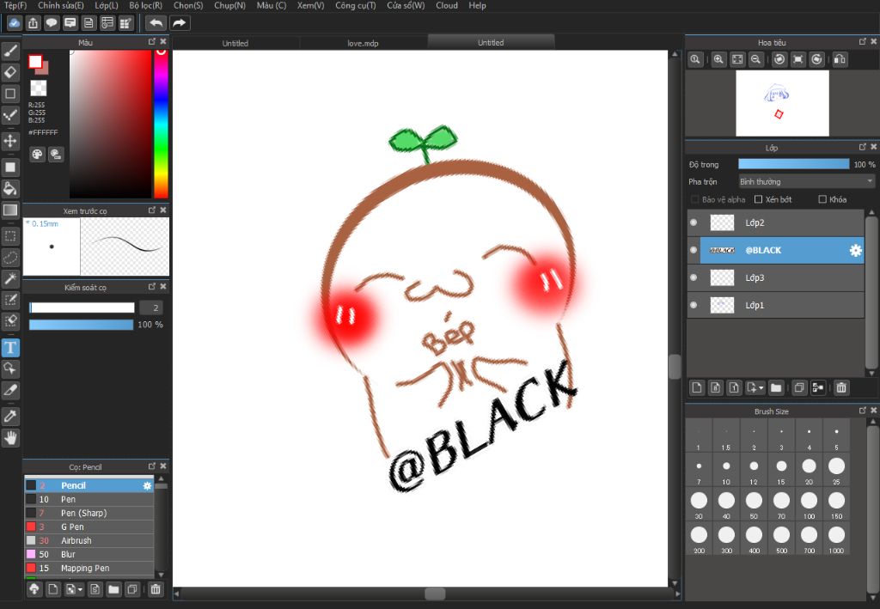Click the cloud save icon
Screen dimensions: 880x609
[x=14, y=23]
